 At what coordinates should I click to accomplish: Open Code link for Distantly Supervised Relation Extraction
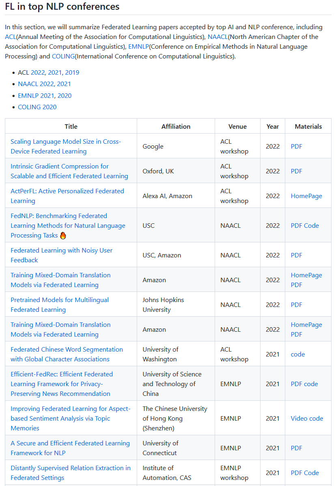pyautogui.click(x=312, y=473)
